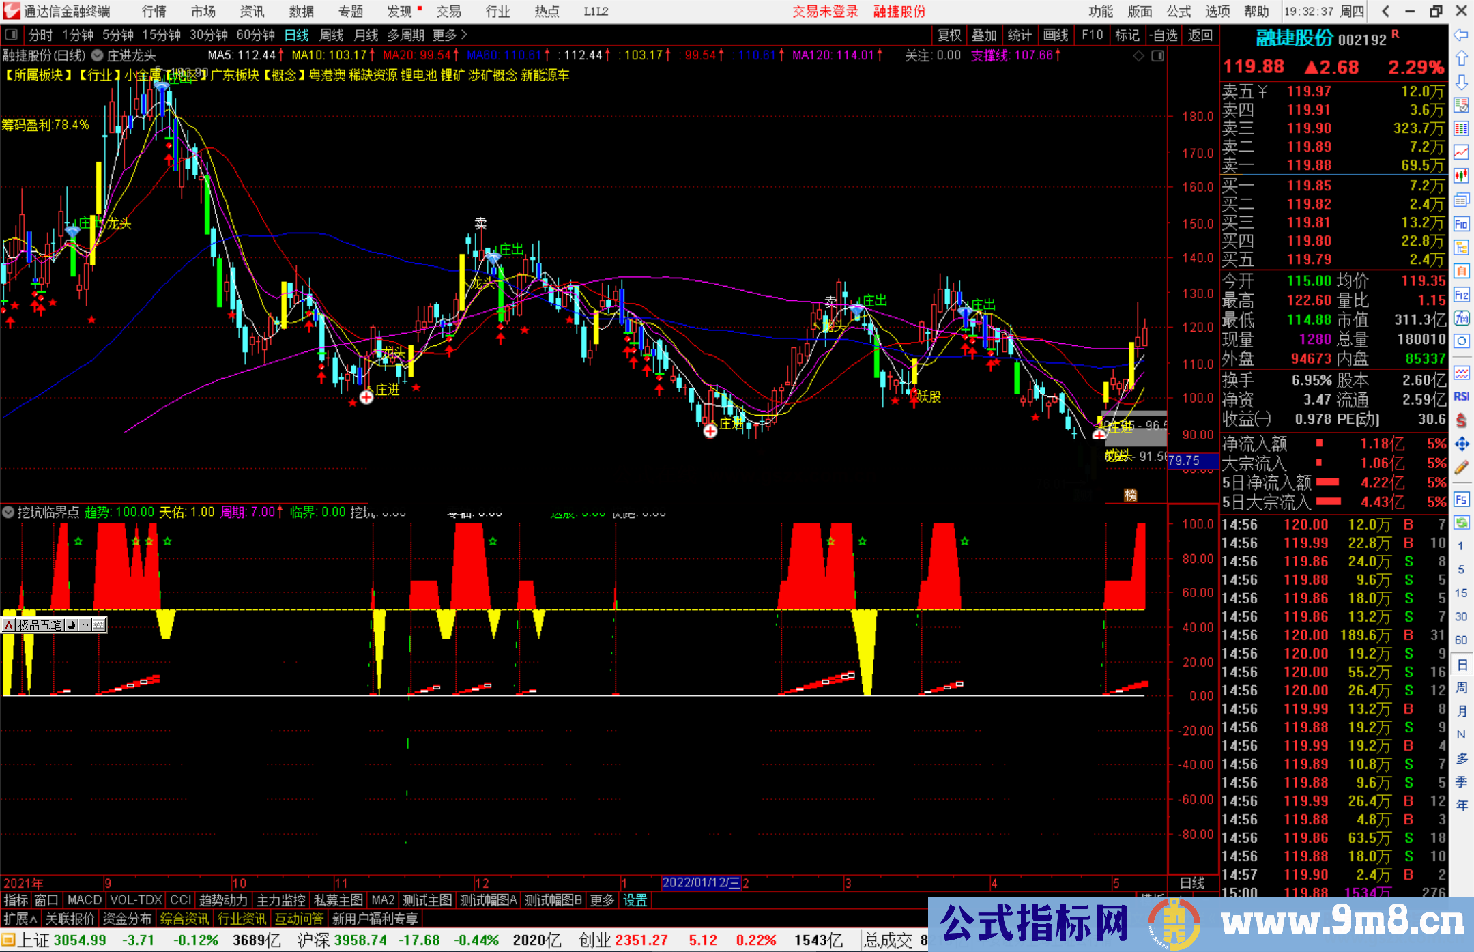Toggle the small square icon above price axis
Image resolution: width=1474 pixels, height=952 pixels.
[1158, 56]
